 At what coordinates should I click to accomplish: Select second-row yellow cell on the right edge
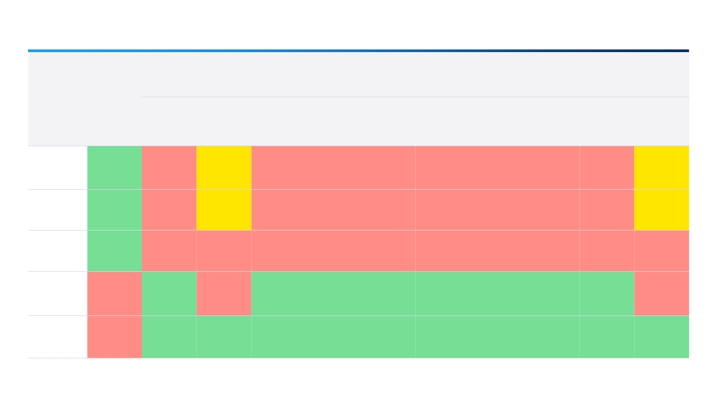662,210
